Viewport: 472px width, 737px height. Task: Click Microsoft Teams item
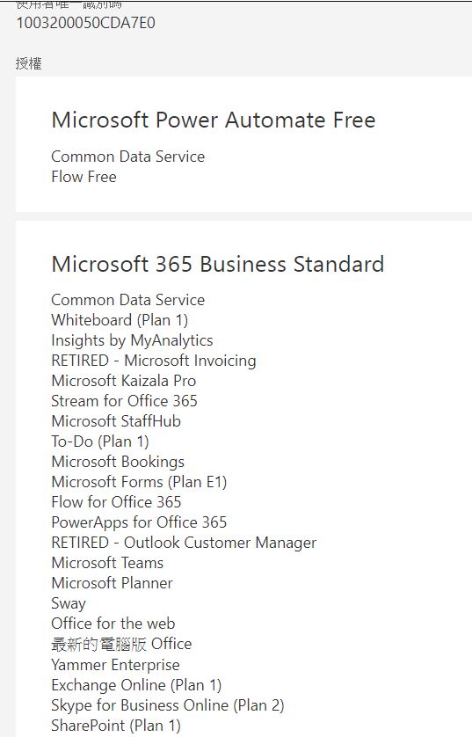107,563
